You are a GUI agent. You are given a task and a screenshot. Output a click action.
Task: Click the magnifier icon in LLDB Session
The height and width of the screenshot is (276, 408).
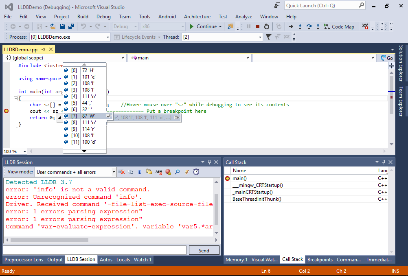[178, 172]
